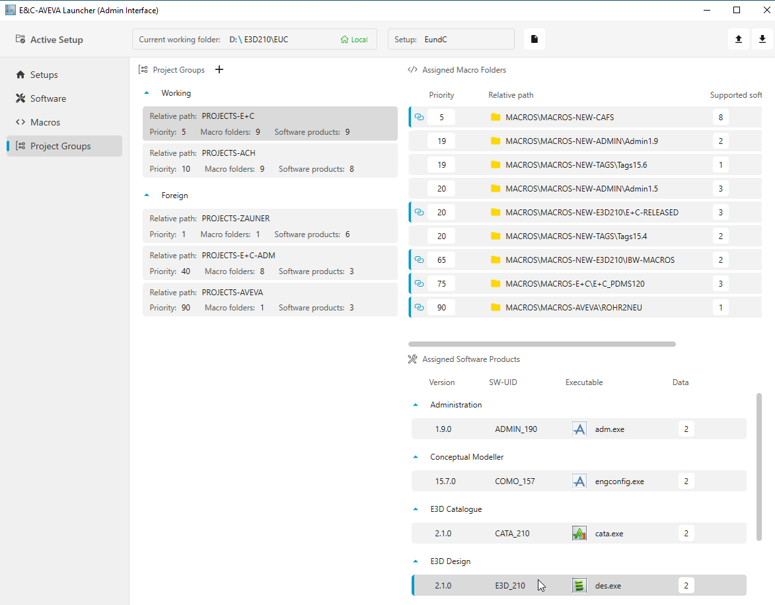
Task: Click the Relative path column header
Action: [x=511, y=95]
